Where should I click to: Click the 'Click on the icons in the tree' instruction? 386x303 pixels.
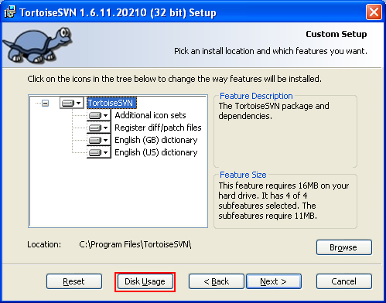[175, 79]
